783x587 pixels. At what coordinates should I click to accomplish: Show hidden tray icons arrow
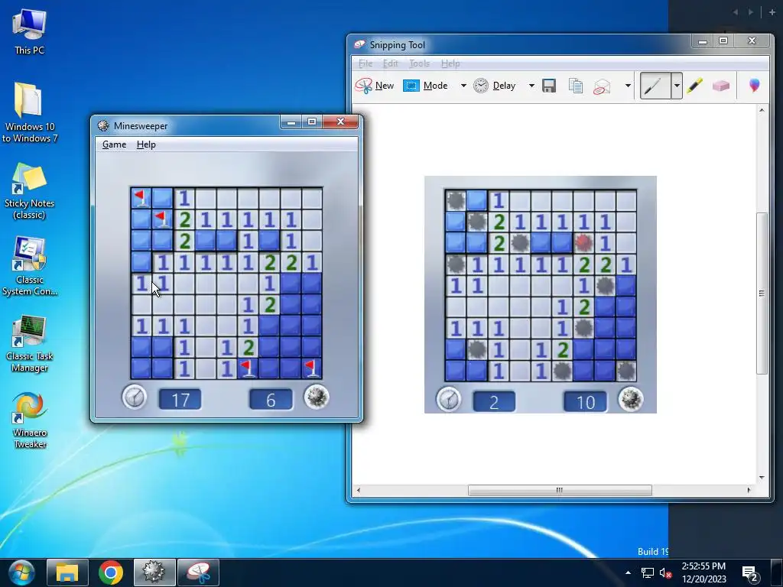coord(628,572)
